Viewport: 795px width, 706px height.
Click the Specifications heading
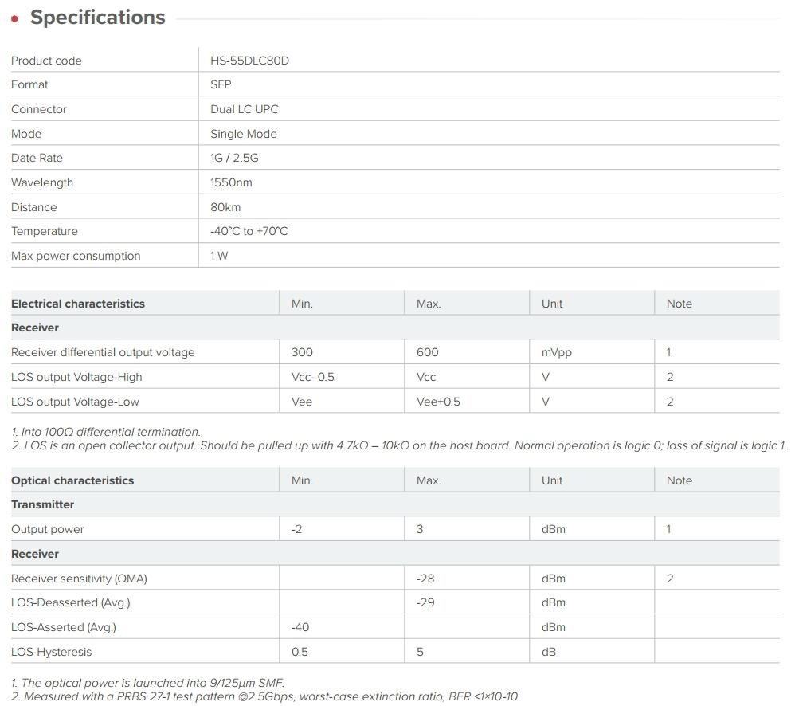98,18
